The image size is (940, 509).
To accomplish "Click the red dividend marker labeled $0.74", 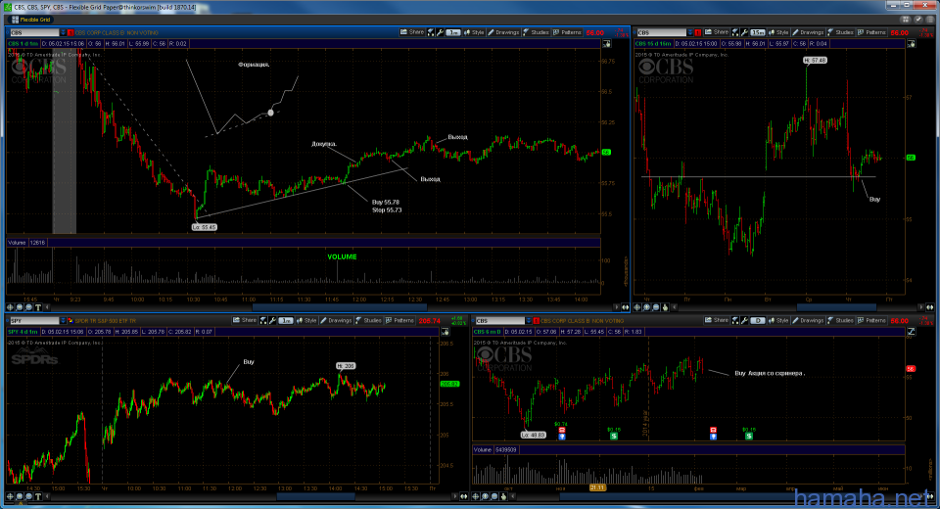I will pos(562,431).
